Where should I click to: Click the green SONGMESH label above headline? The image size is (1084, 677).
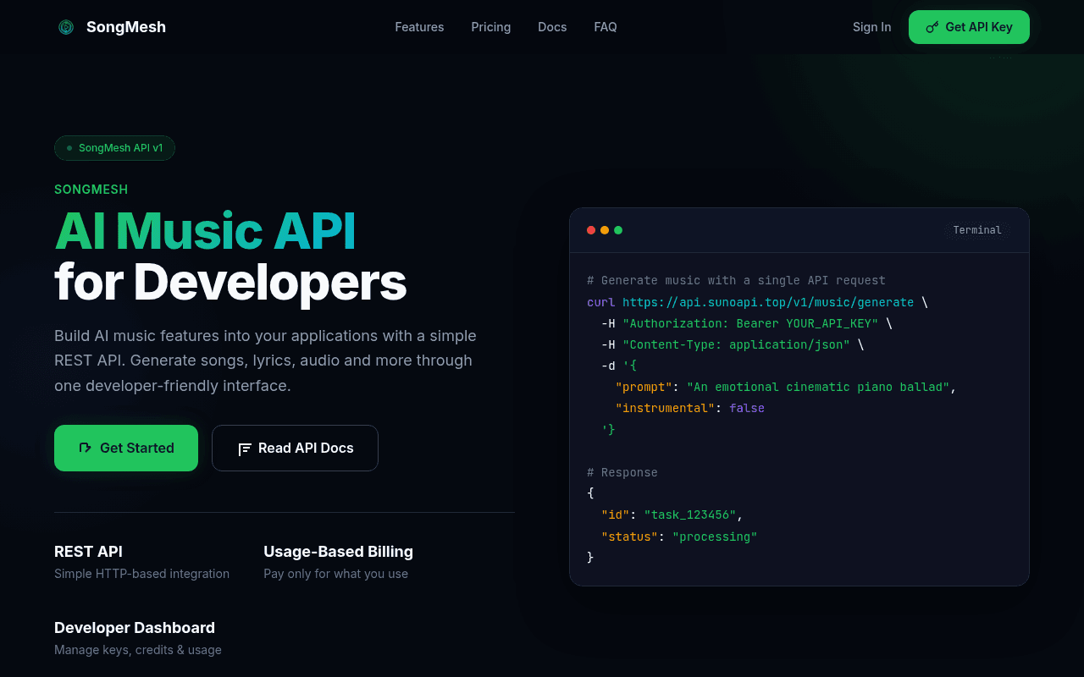(91, 190)
